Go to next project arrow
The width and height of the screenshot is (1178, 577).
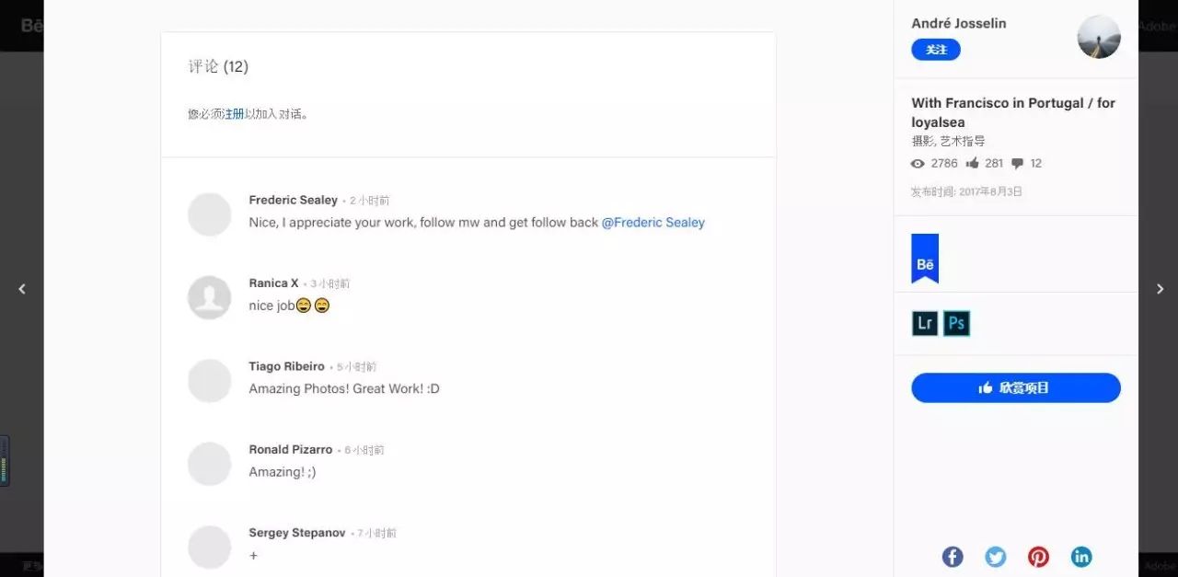pyautogui.click(x=1160, y=289)
